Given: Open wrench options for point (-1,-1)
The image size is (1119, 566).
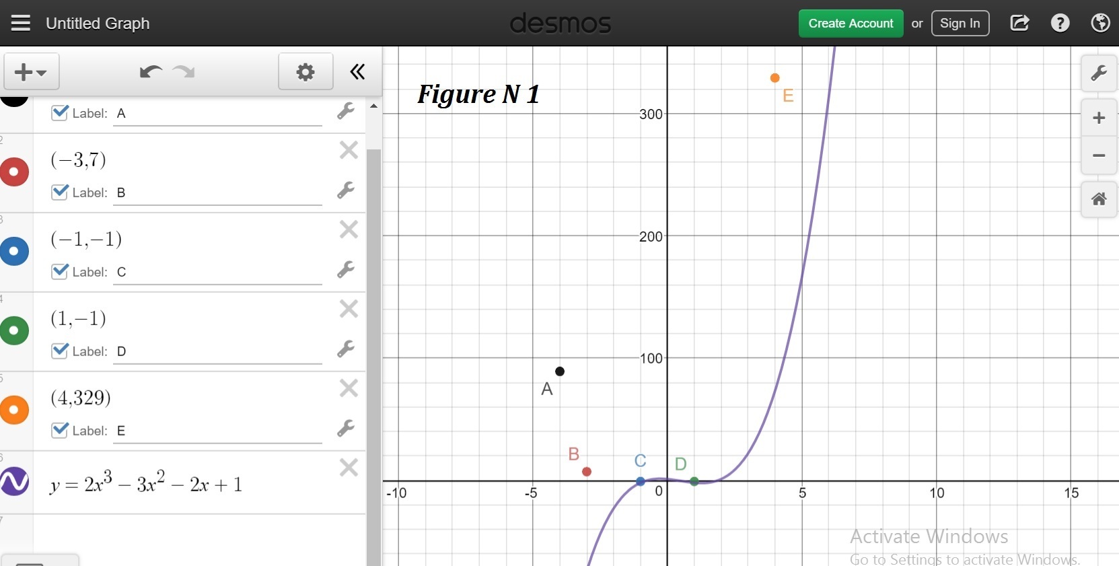Looking at the screenshot, I should tap(346, 270).
